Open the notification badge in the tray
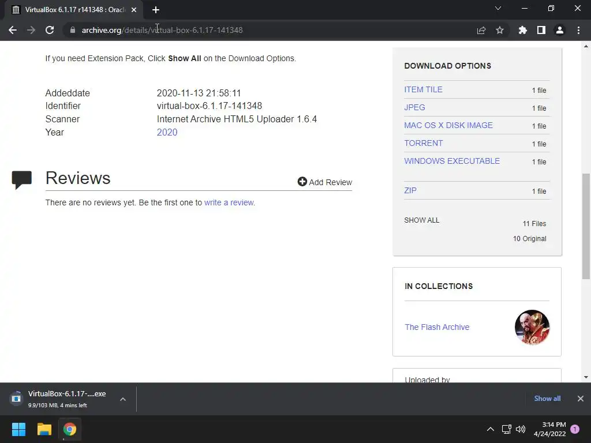 pos(575,429)
